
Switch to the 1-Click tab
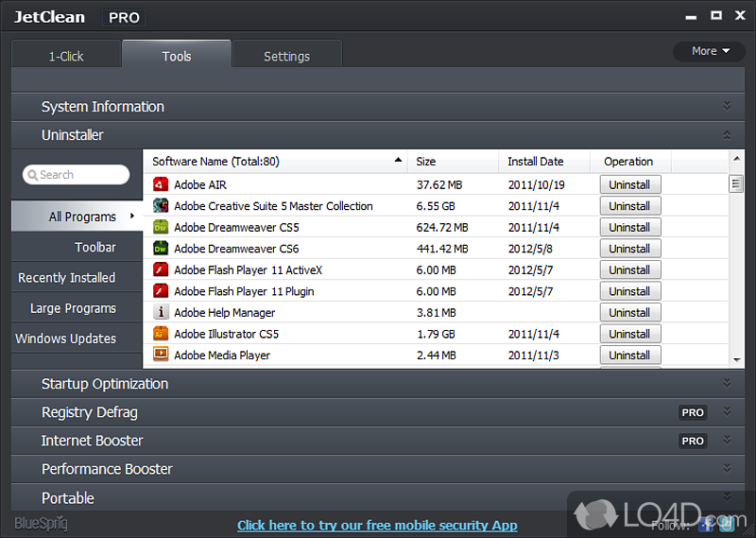tap(66, 56)
